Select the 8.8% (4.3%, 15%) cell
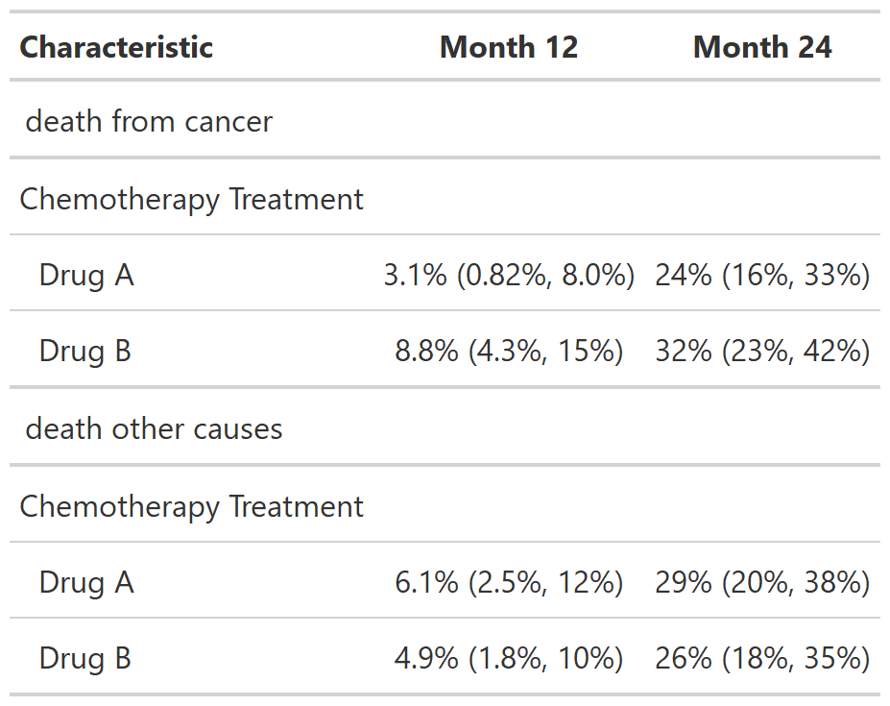 pyautogui.click(x=509, y=352)
